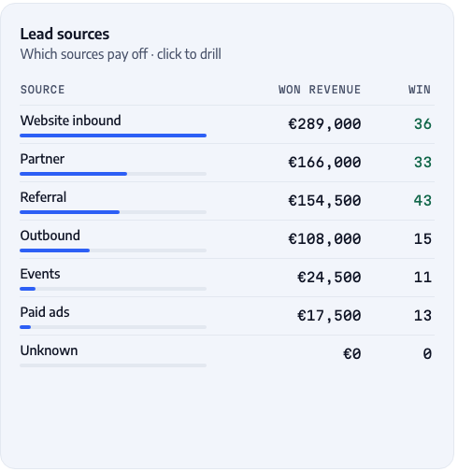The width and height of the screenshot is (458, 472).
Task: Click win rate 33 for Partner
Action: tap(422, 163)
